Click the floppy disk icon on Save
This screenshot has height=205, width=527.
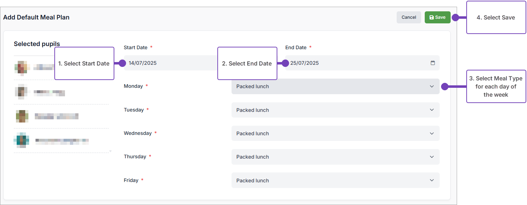[x=431, y=17]
